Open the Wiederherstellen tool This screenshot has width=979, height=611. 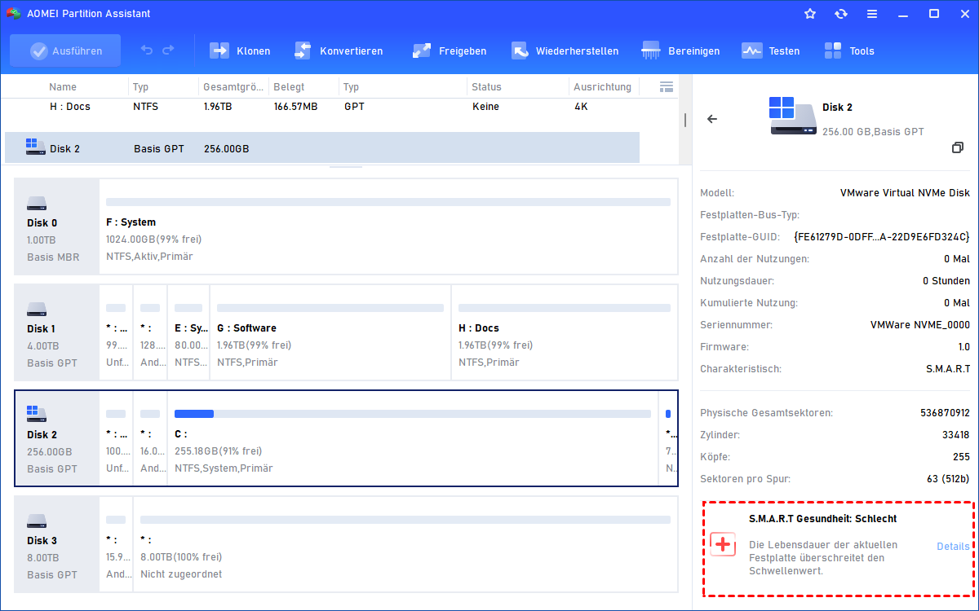tap(520, 51)
